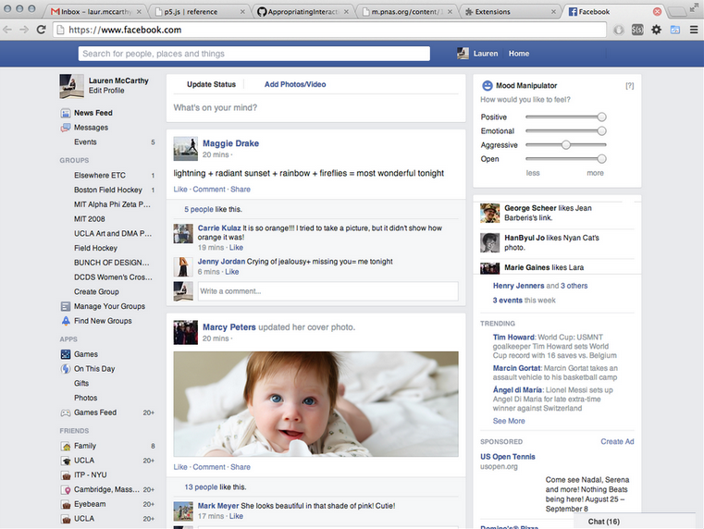Select Add Photos/Video tab
The height and width of the screenshot is (529, 704).
295,84
